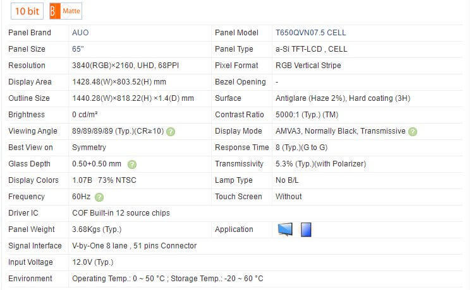This screenshot has height=290, width=474.
Task: Click the COF Built-in 12 source chips text
Action: click(121, 213)
